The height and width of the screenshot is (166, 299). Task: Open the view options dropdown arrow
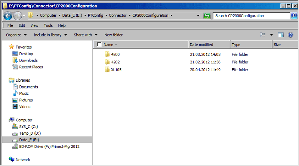pyautogui.click(x=271, y=35)
